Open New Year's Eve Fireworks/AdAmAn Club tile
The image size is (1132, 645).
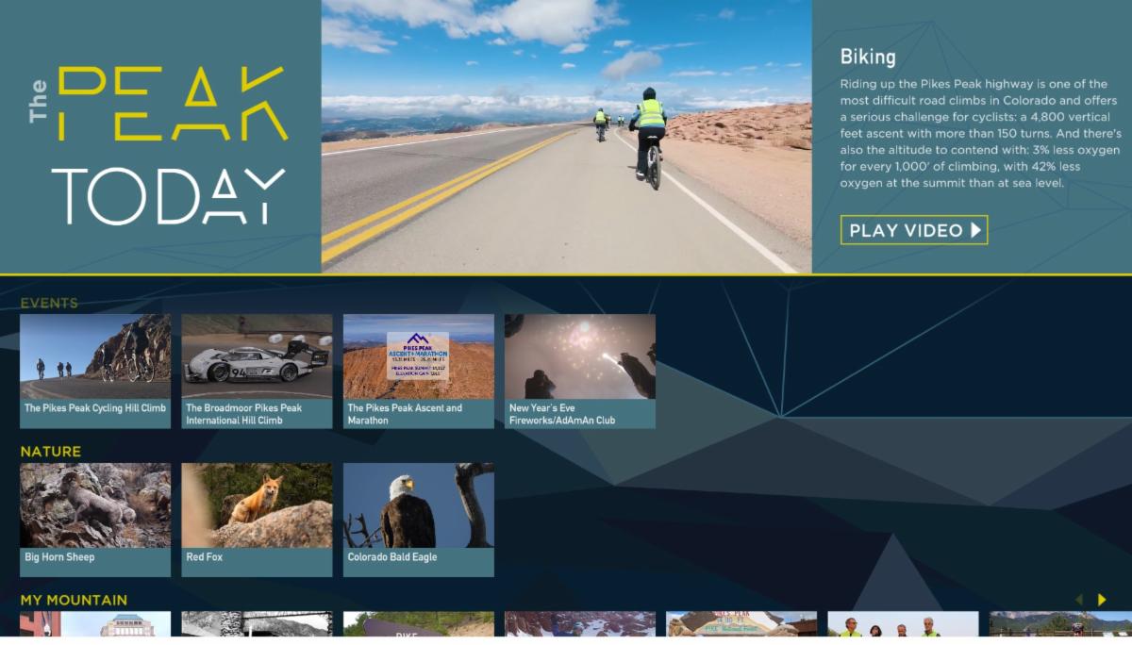[x=580, y=372]
